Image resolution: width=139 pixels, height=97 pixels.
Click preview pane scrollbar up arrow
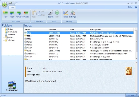(x=136, y=63)
